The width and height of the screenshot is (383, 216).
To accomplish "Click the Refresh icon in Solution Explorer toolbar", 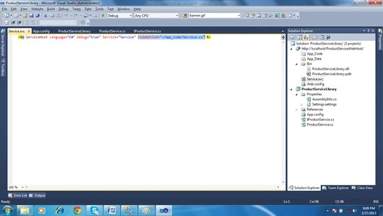I will (300, 37).
